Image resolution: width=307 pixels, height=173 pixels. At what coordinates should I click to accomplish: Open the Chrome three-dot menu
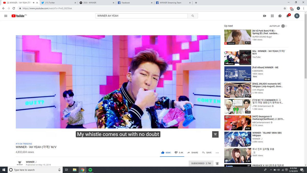[303, 8]
